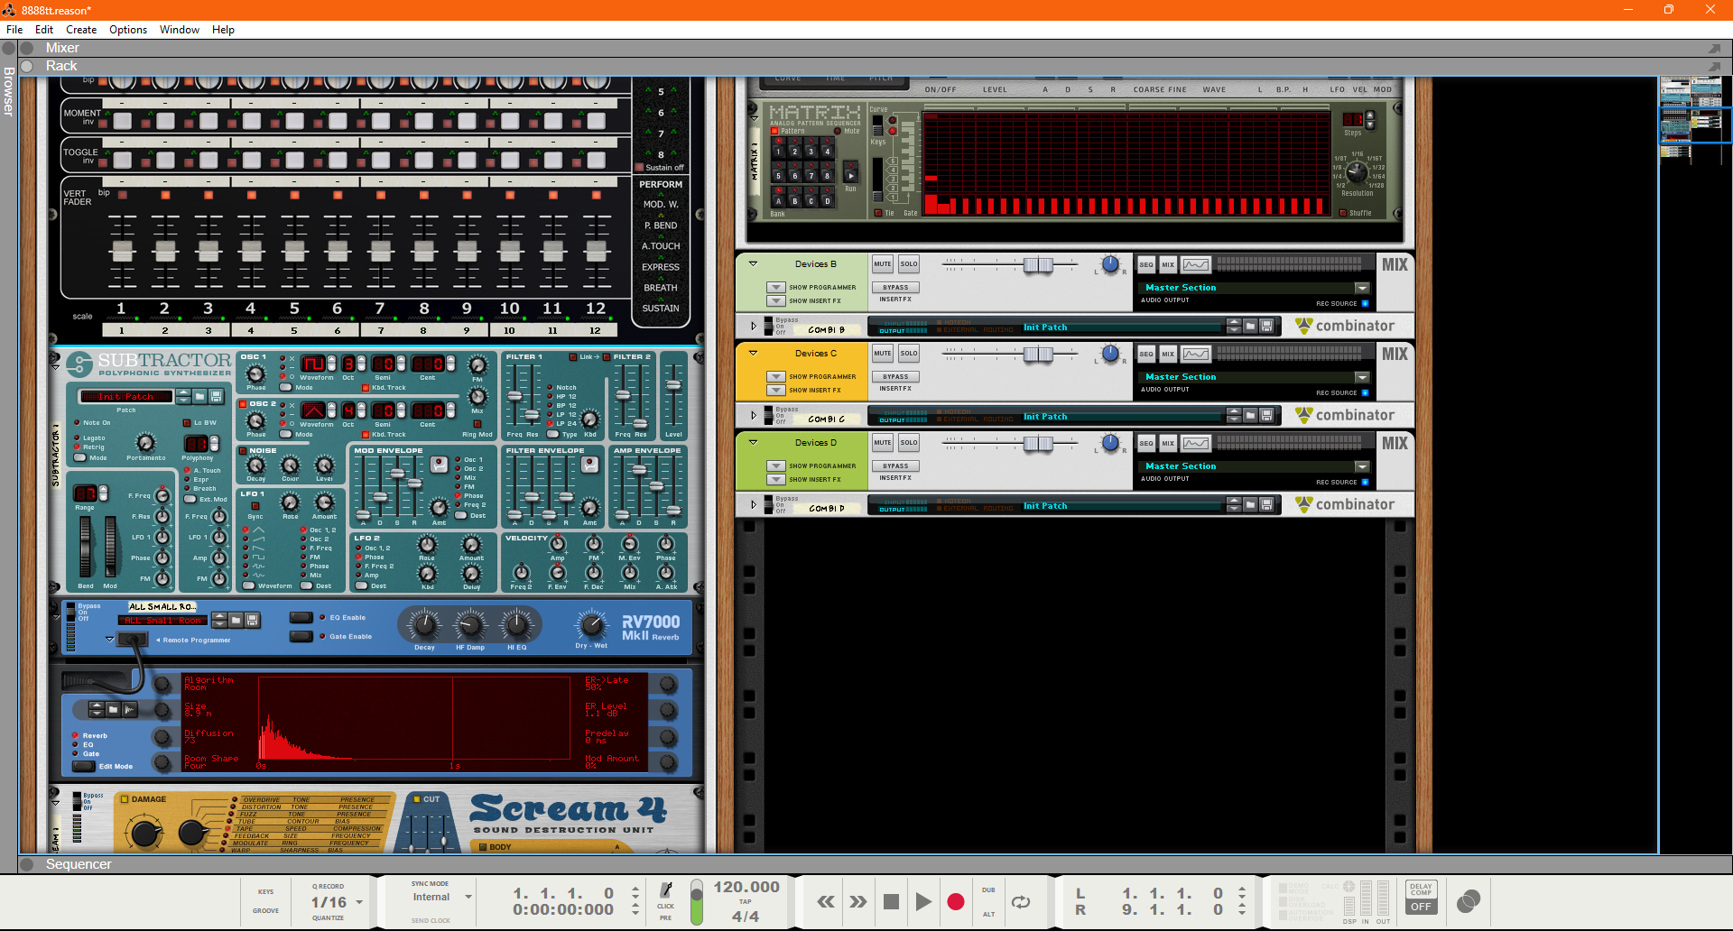
Task: Select Matrix pattern button 1
Action: (778, 149)
